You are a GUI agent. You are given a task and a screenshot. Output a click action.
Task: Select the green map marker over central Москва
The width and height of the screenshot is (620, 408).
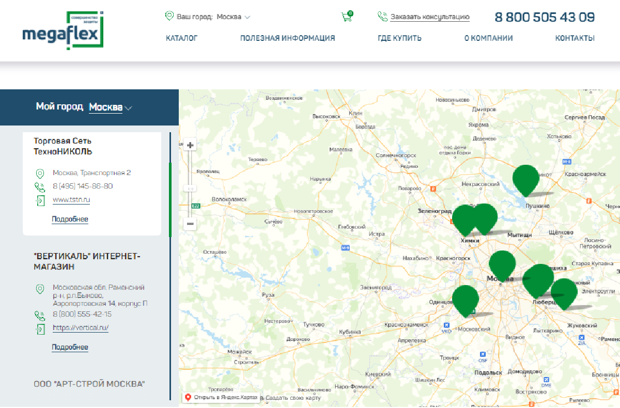click(x=502, y=265)
